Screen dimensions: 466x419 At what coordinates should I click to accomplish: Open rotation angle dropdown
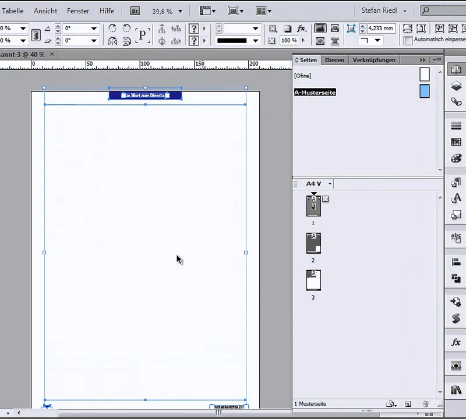(94, 29)
